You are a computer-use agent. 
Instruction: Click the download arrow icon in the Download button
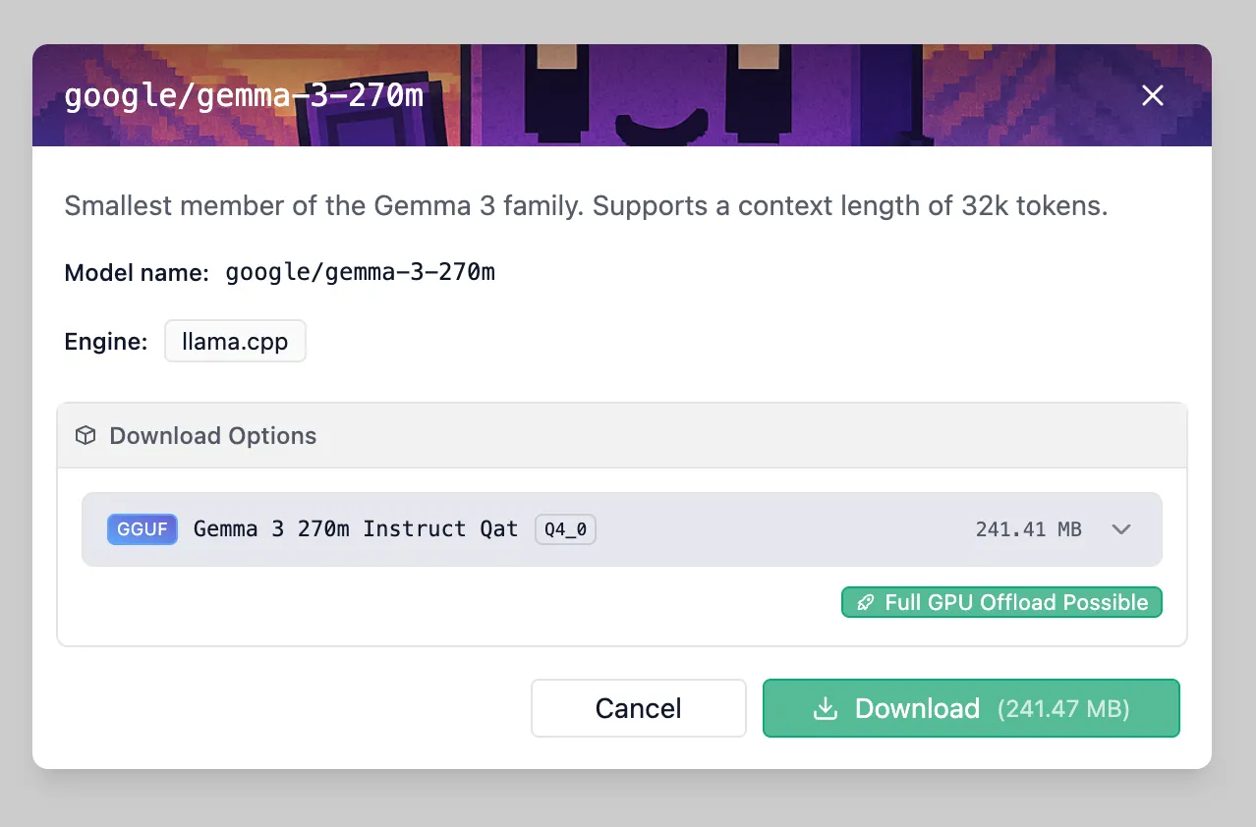pyautogui.click(x=826, y=708)
